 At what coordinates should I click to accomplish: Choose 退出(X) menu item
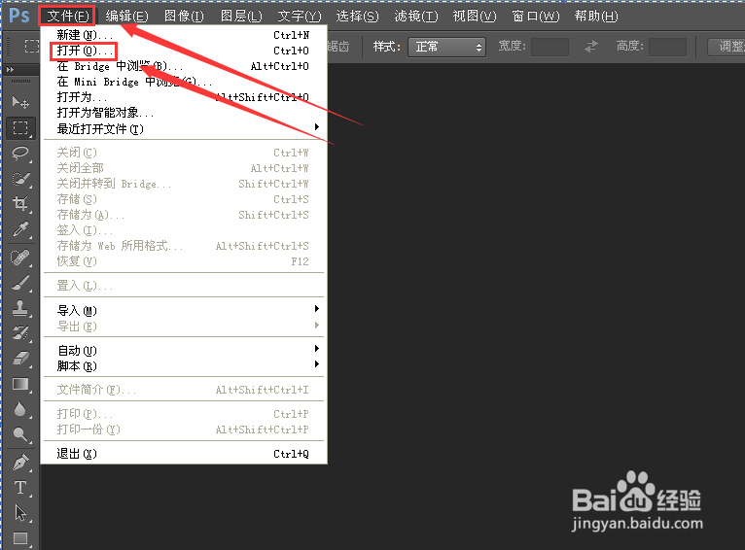[x=184, y=454]
